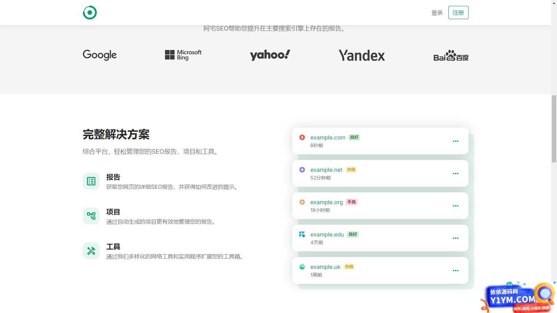Click the page vertical scrollbar thumb
557x313 pixels.
pos(554,129)
